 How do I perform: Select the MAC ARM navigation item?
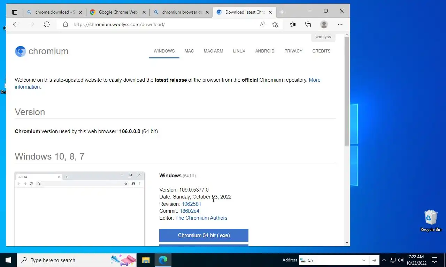click(x=213, y=51)
